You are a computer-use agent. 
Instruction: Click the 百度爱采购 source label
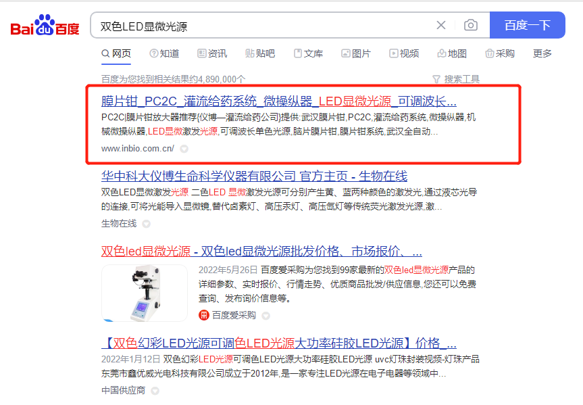click(234, 315)
